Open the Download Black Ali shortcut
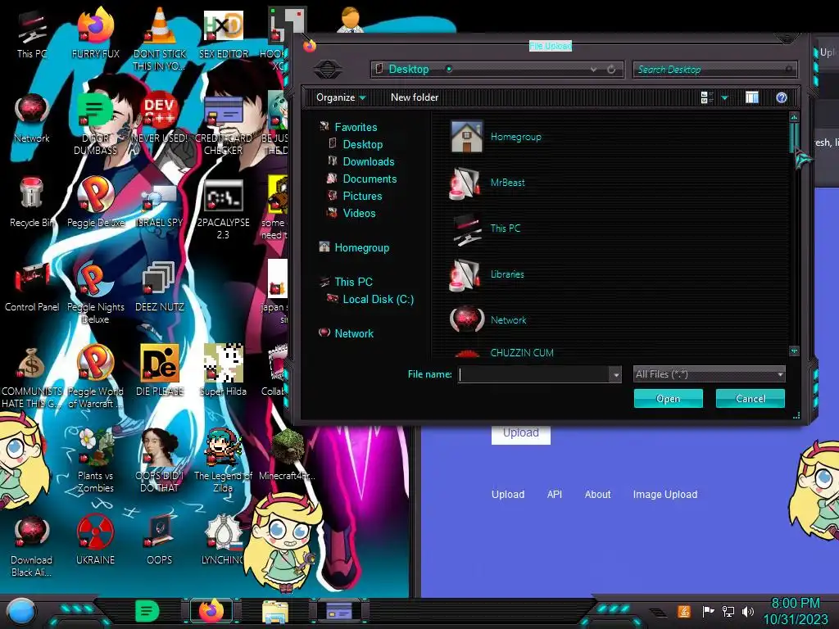 coord(32,545)
